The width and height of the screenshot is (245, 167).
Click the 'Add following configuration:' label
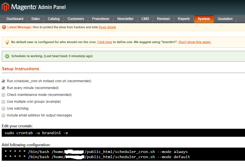26,145
